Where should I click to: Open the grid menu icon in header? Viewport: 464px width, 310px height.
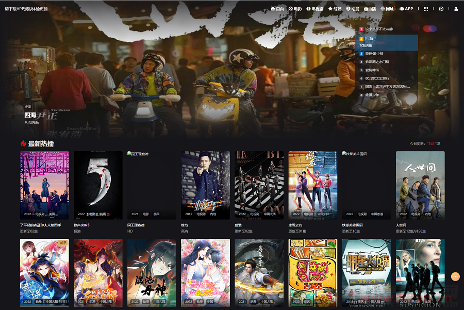tap(426, 9)
